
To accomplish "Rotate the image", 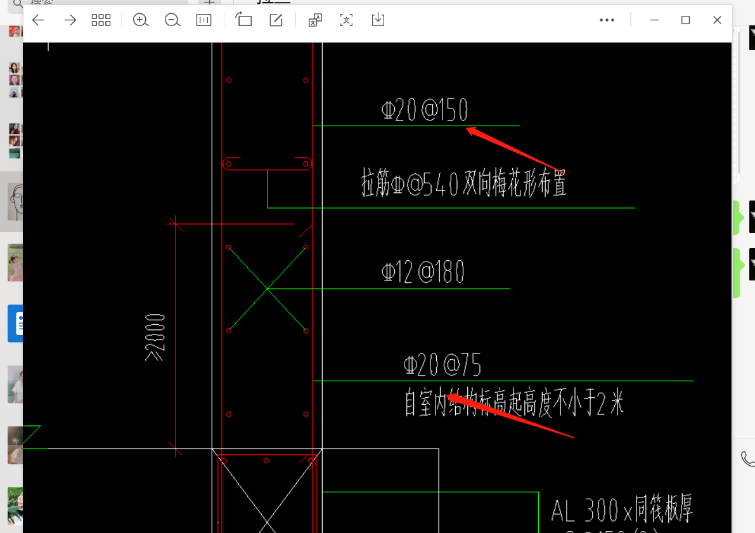I will point(243,20).
